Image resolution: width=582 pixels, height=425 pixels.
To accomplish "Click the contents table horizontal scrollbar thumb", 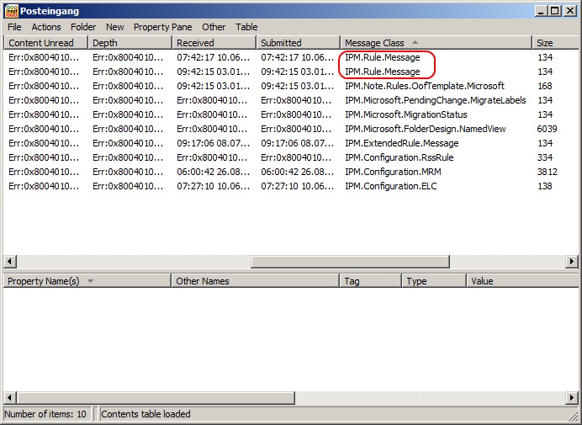I will (350, 262).
